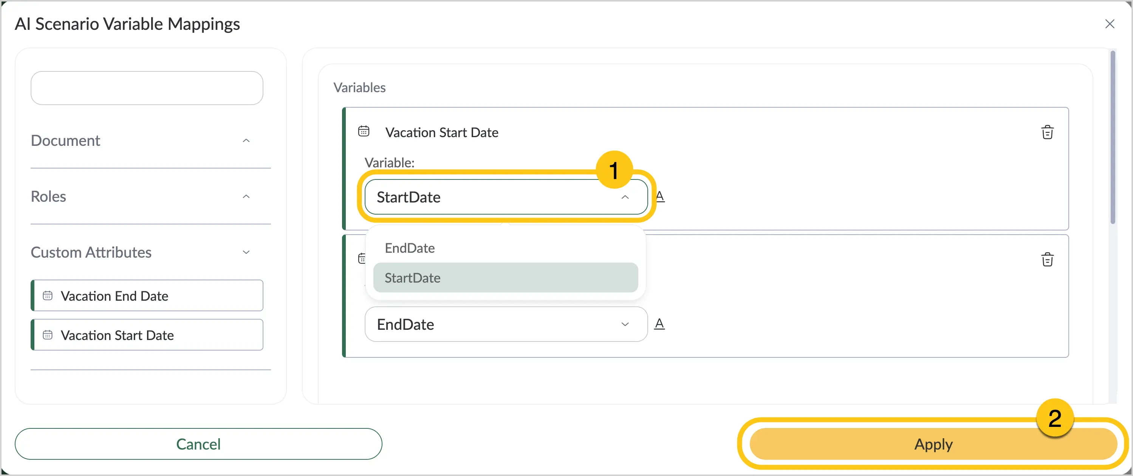Viewport: 1133px width, 476px height.
Task: Collapse the Custom Attributes section
Action: click(246, 252)
